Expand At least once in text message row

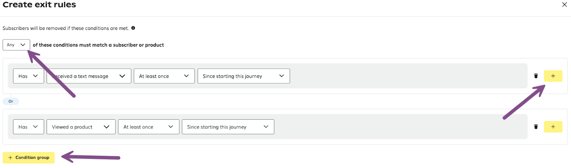point(164,76)
